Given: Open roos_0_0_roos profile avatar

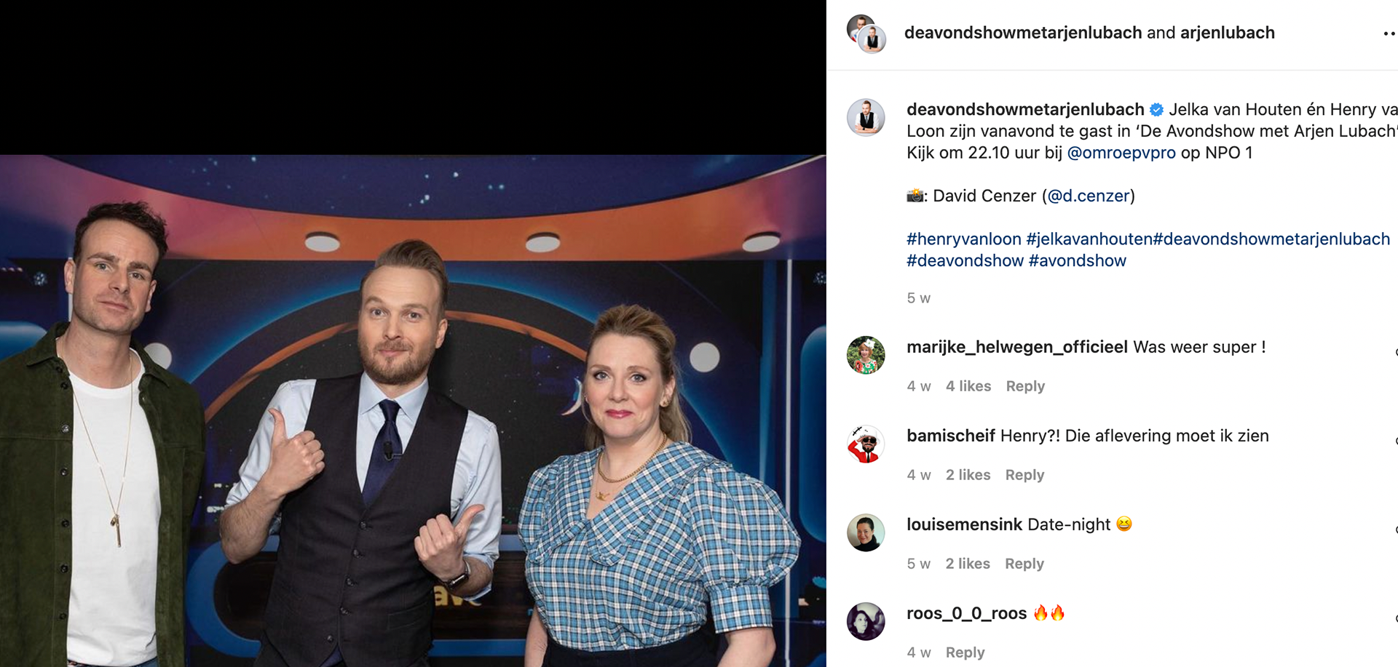Looking at the screenshot, I should tap(866, 621).
